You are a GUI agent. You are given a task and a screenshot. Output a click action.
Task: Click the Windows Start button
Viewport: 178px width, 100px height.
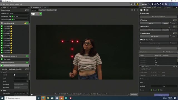tap(2, 98)
